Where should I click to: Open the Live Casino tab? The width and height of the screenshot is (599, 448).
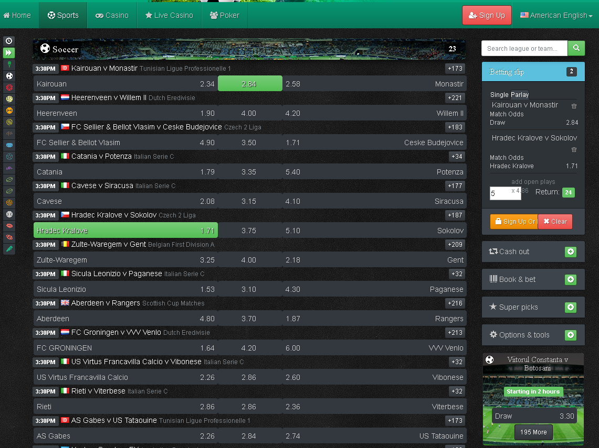[x=169, y=15]
